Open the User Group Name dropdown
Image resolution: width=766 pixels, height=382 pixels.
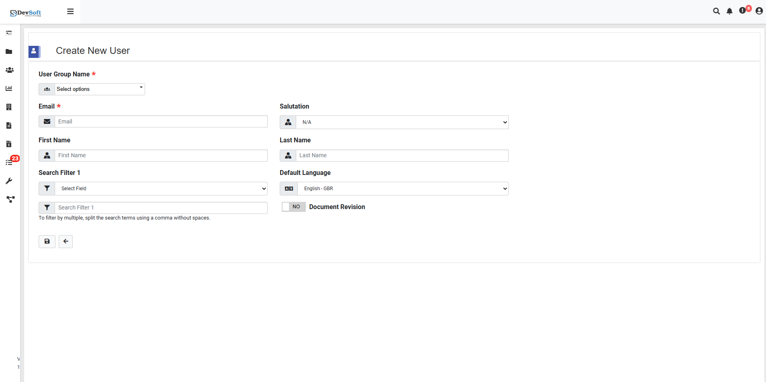pos(99,89)
